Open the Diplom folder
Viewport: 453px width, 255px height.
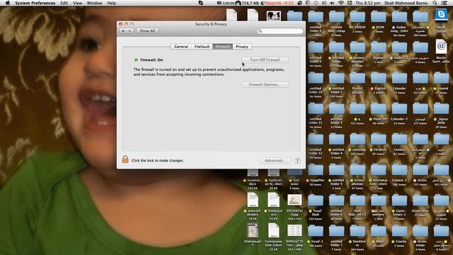coord(378,47)
